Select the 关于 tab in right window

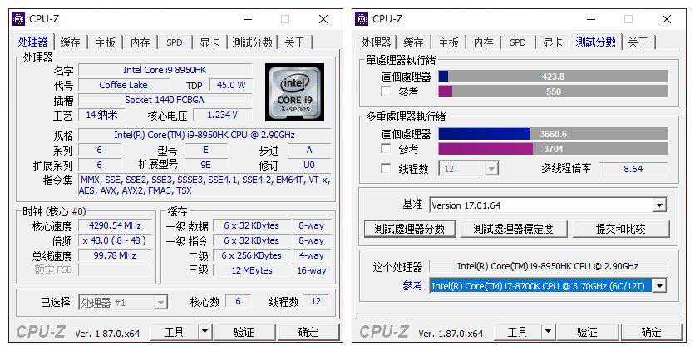pos(638,42)
